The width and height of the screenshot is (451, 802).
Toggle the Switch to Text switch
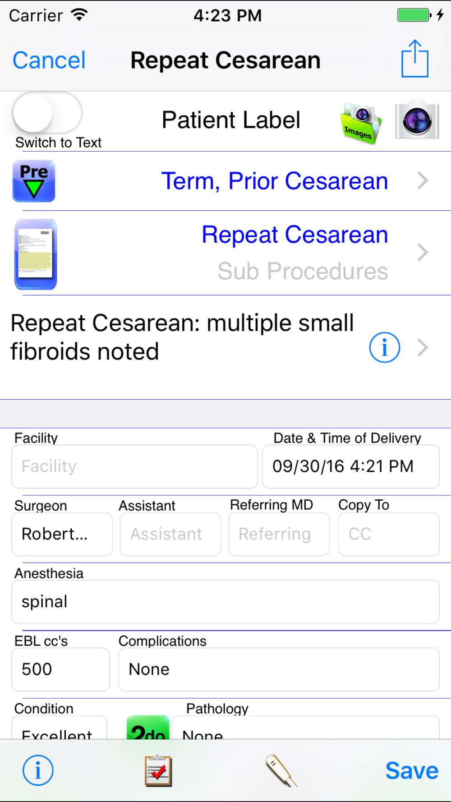pos(47,113)
